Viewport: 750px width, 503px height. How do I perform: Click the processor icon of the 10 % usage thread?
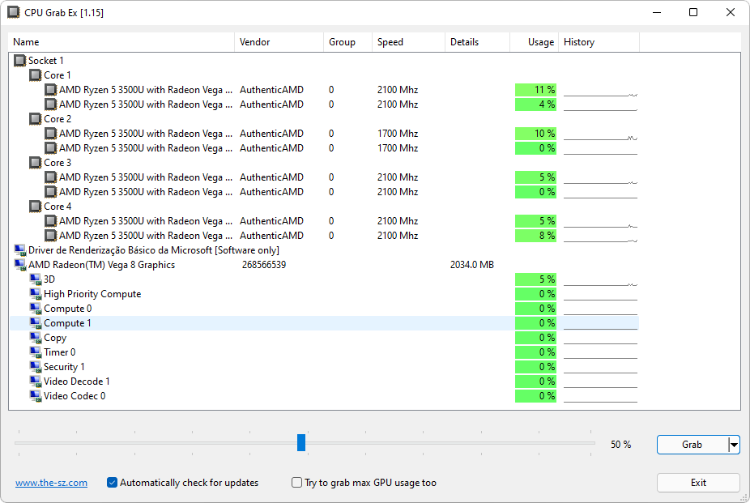[x=51, y=134]
